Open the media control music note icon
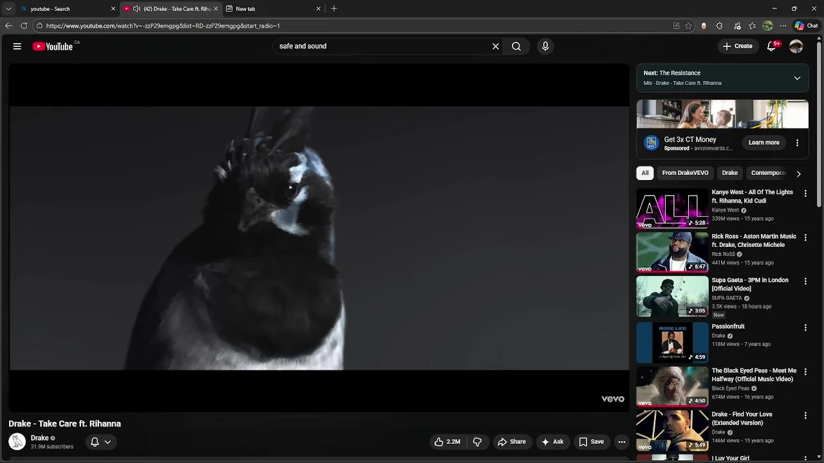The height and width of the screenshot is (463, 824). coord(737,26)
